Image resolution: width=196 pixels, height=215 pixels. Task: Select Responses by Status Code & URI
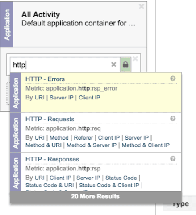tap(50, 185)
